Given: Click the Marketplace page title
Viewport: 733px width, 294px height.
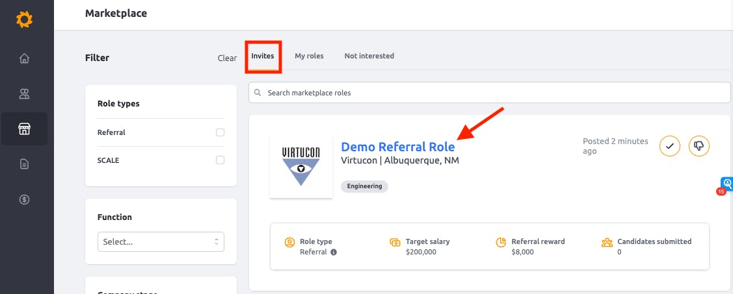Looking at the screenshot, I should (116, 14).
